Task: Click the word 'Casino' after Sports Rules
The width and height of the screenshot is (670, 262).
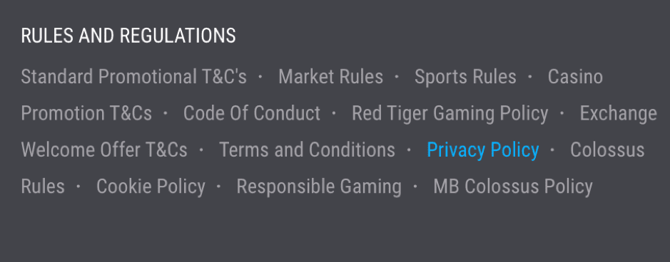Action: 575,77
